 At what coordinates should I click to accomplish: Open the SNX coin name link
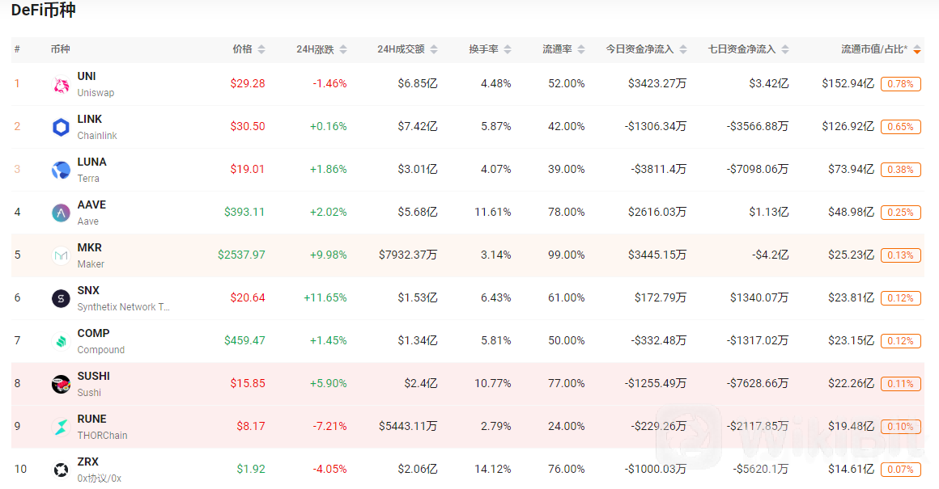pos(88,290)
